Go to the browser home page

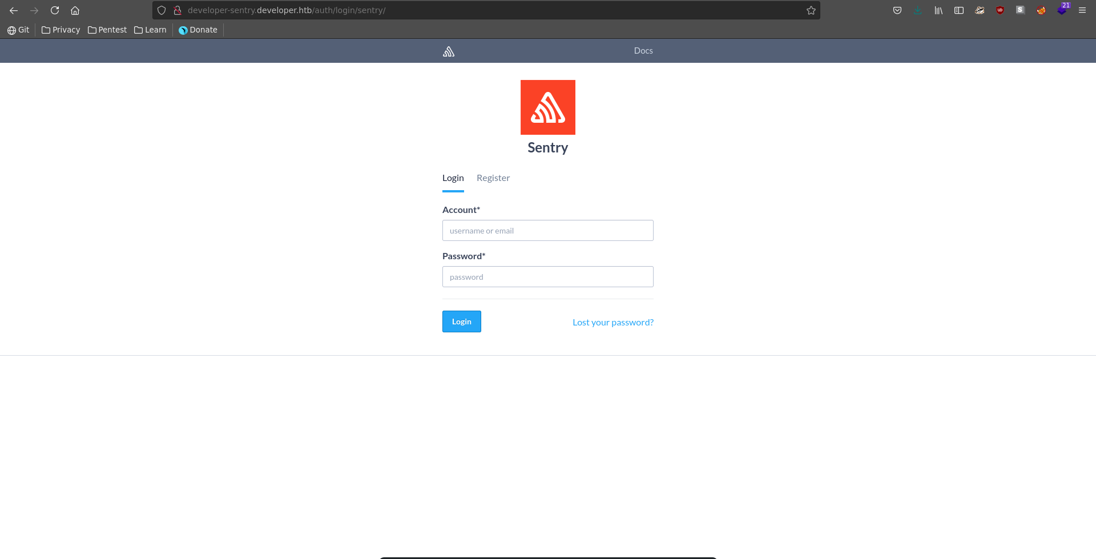(75, 10)
